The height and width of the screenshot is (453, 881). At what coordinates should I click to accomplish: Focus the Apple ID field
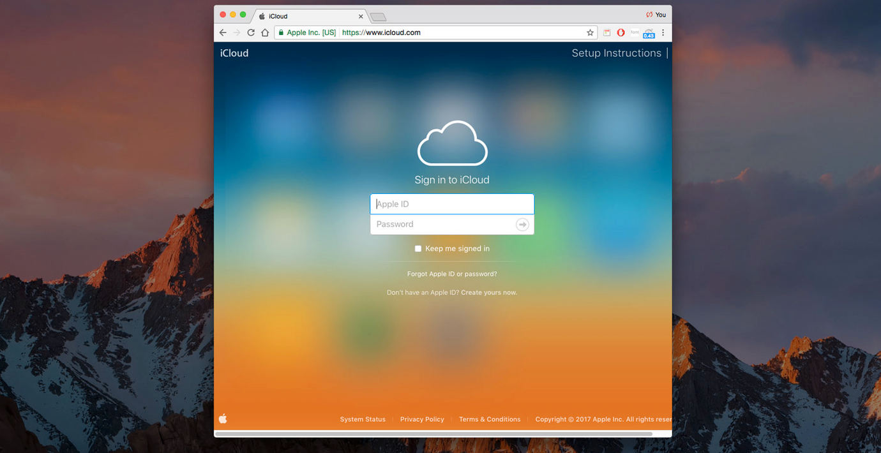click(452, 204)
